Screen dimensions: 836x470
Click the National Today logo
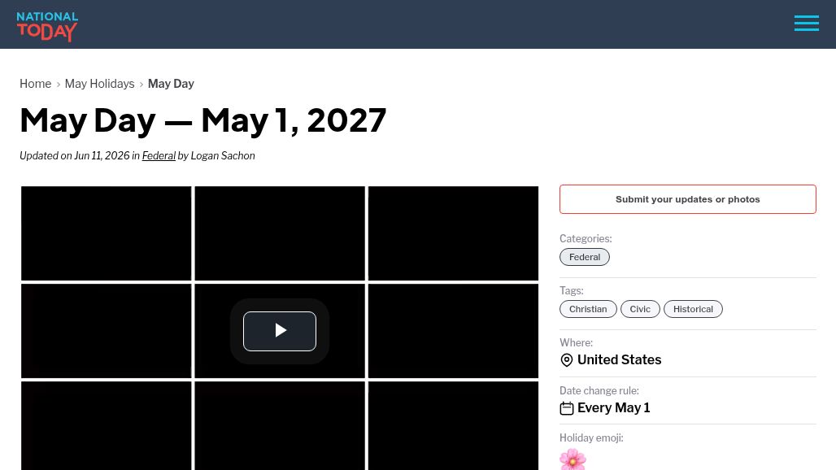(47, 26)
